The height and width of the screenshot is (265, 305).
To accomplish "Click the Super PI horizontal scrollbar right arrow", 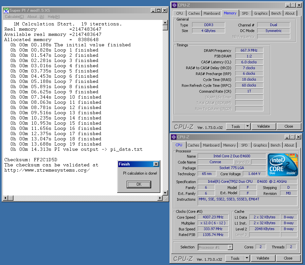I will [160, 198].
